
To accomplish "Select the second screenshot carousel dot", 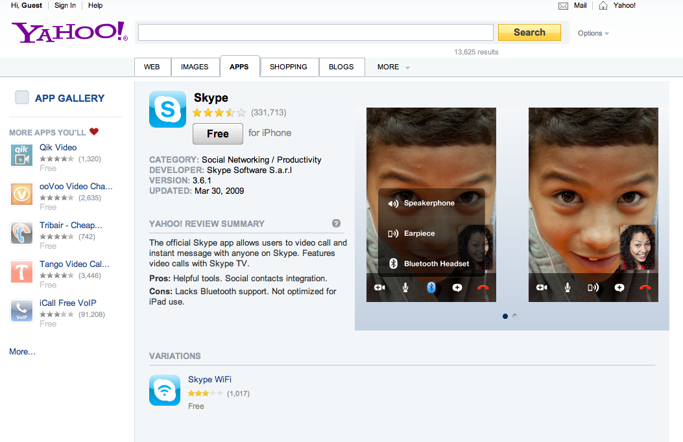I will click(515, 316).
